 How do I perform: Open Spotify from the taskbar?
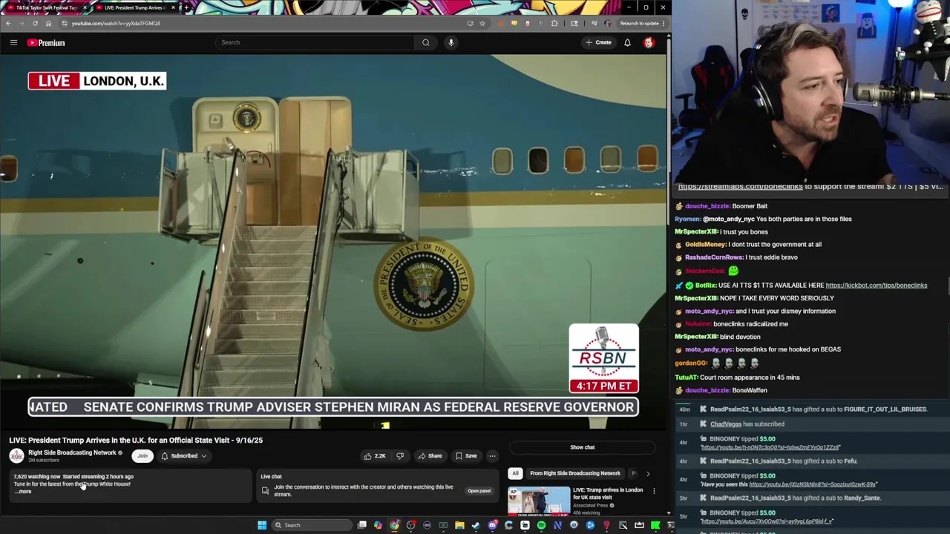point(541,525)
